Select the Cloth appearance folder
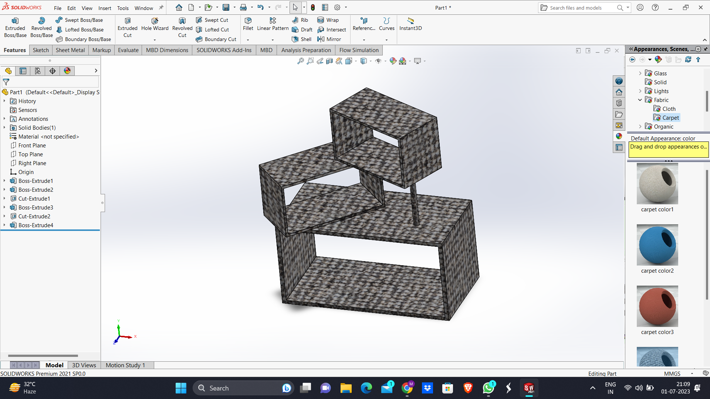The image size is (710, 399). point(669,109)
